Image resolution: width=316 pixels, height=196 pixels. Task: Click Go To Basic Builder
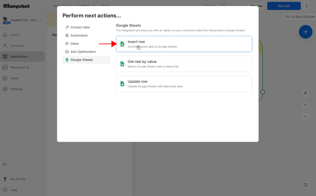point(300,17)
